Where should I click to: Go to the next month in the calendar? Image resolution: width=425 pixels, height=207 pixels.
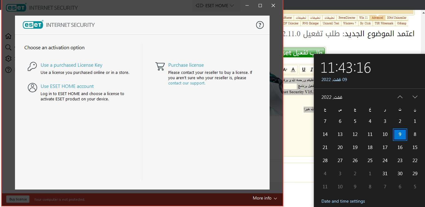tap(415, 97)
